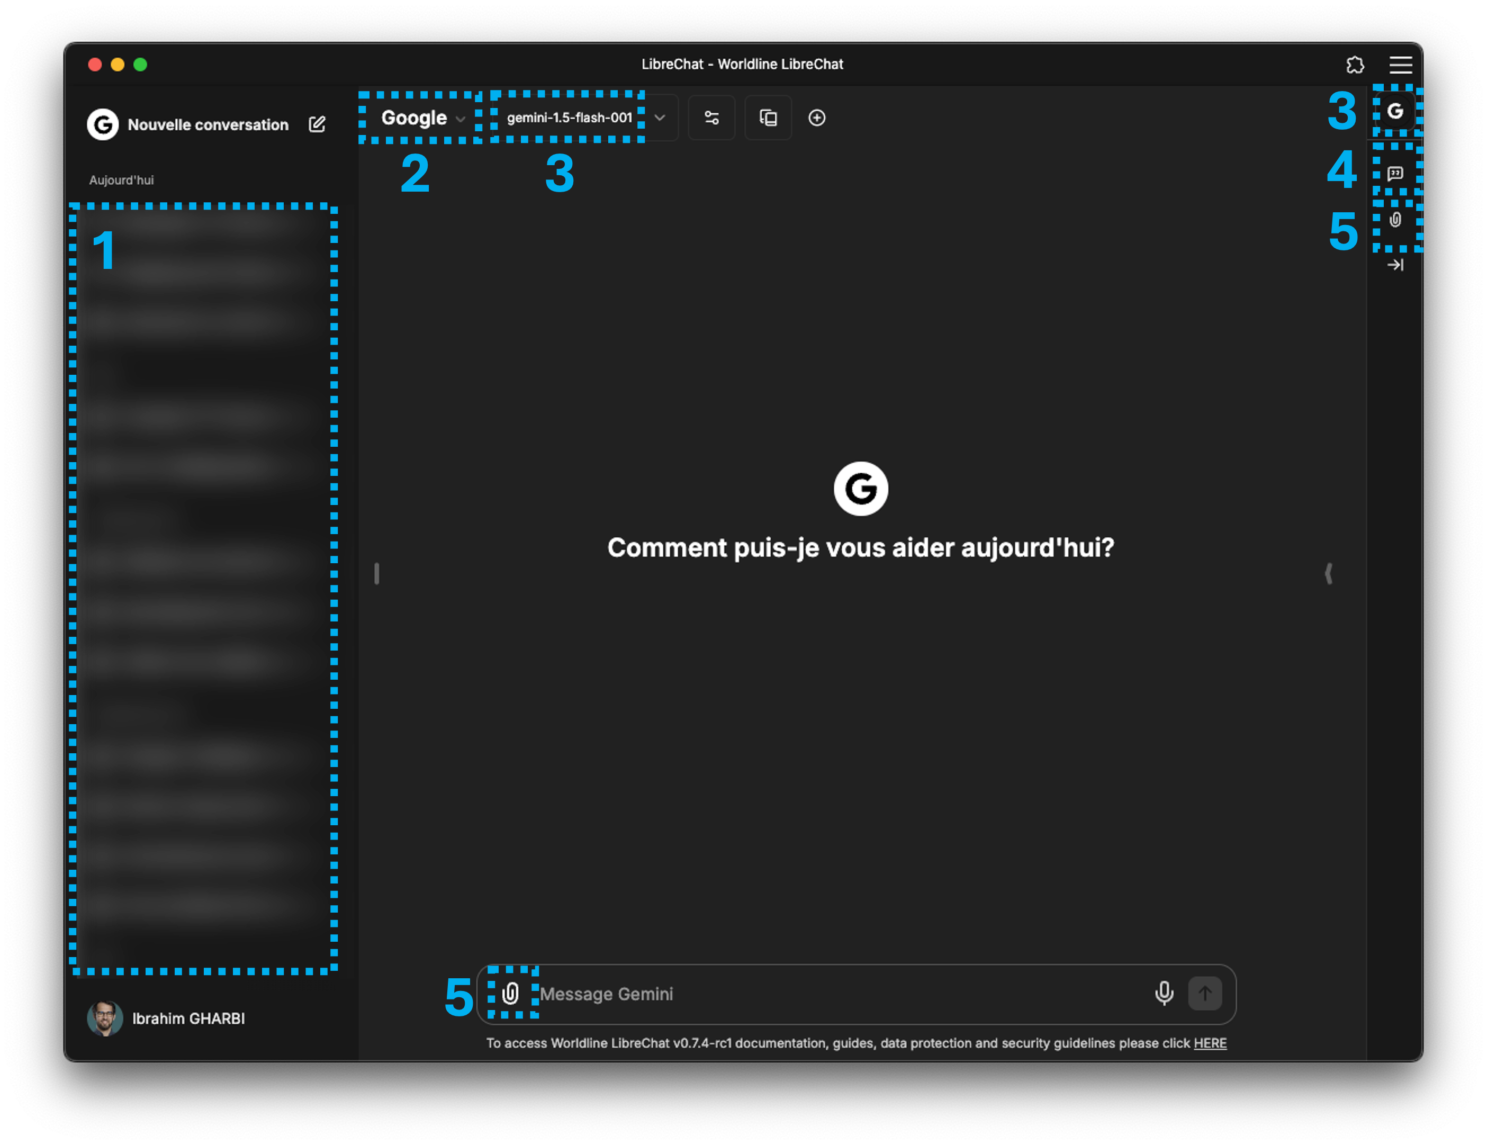The width and height of the screenshot is (1487, 1145).
Task: Open the attachments paperclip in right side panel
Action: point(1395,220)
